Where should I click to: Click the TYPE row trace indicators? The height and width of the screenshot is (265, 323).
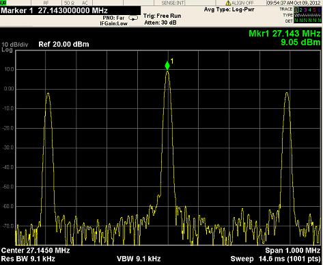tap(308, 15)
